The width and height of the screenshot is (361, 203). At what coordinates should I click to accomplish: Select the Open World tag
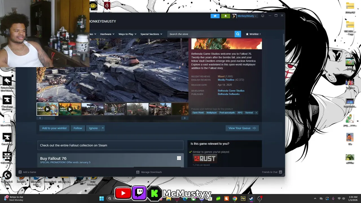pos(198,113)
